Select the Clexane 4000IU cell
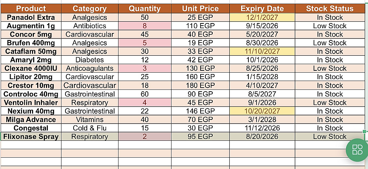Image resolution: width=368 pixels, height=169 pixels. 31,69
